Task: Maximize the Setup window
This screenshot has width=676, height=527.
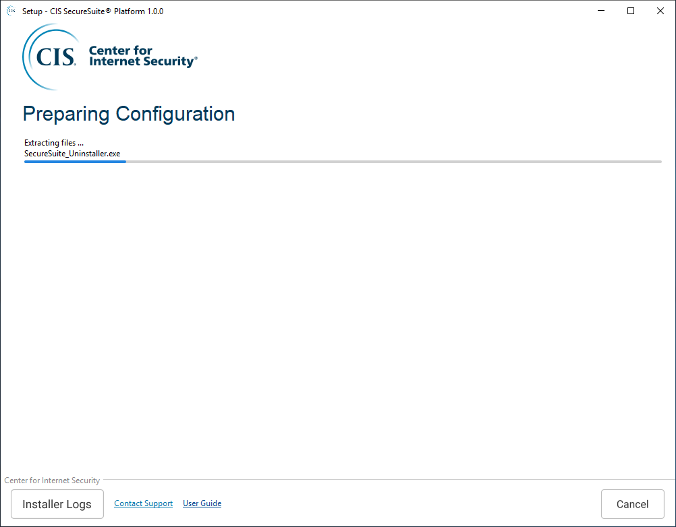Action: pyautogui.click(x=631, y=11)
